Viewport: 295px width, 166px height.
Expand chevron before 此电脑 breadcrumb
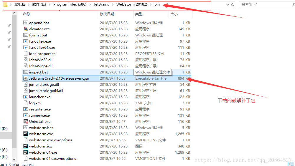[x=11, y=4]
